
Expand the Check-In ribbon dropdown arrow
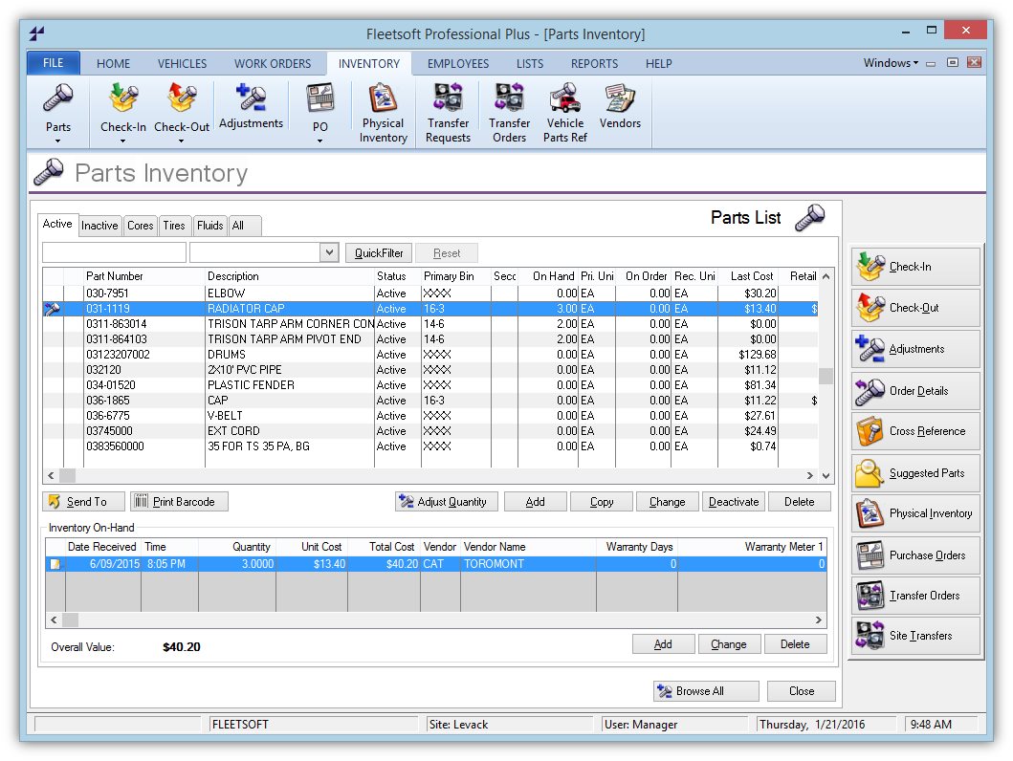122,141
